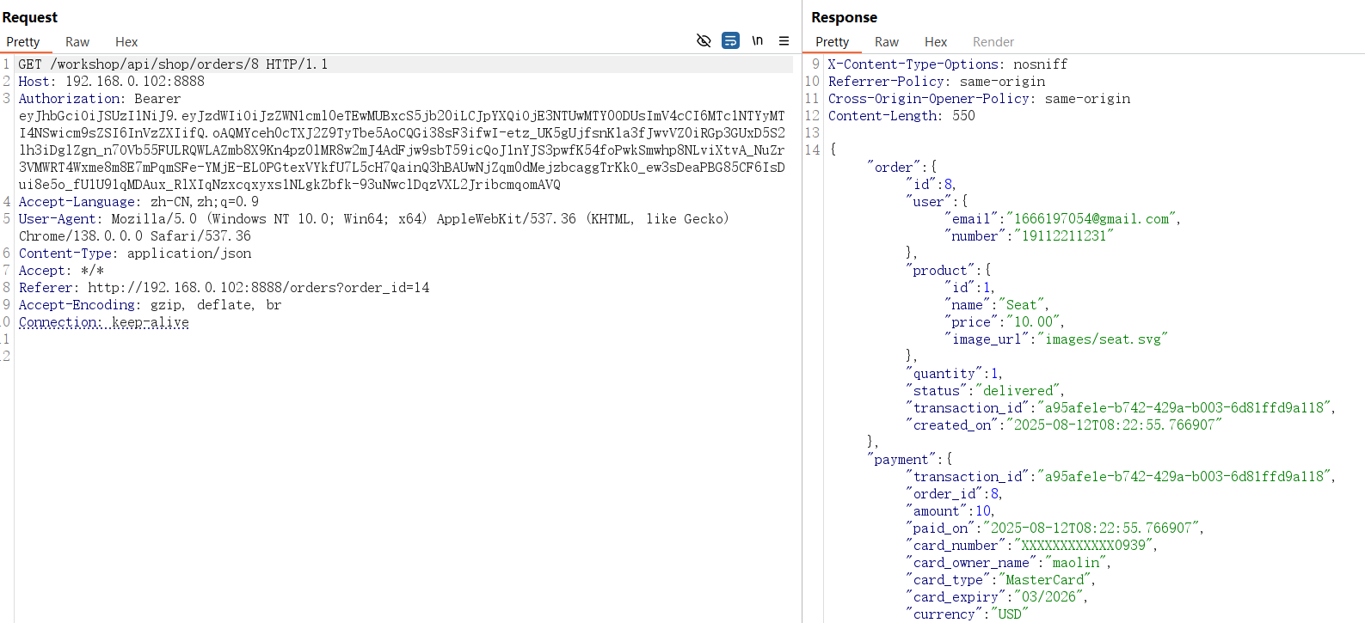
Task: Toggle hide non-printable characters eye icon
Action: pos(704,40)
